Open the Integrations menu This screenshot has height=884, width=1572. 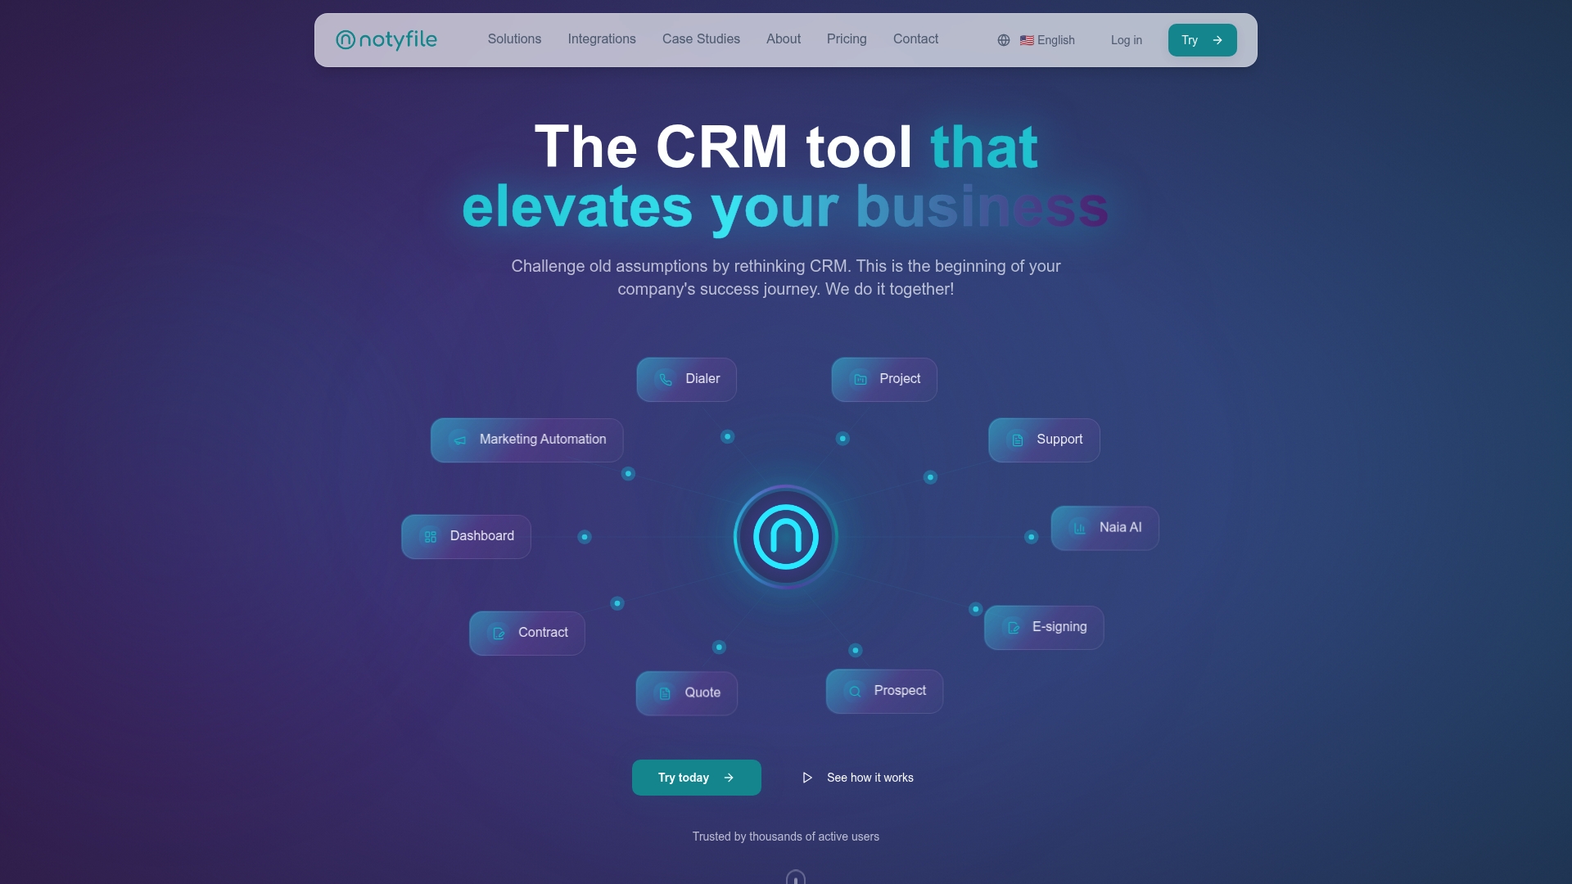[602, 39]
